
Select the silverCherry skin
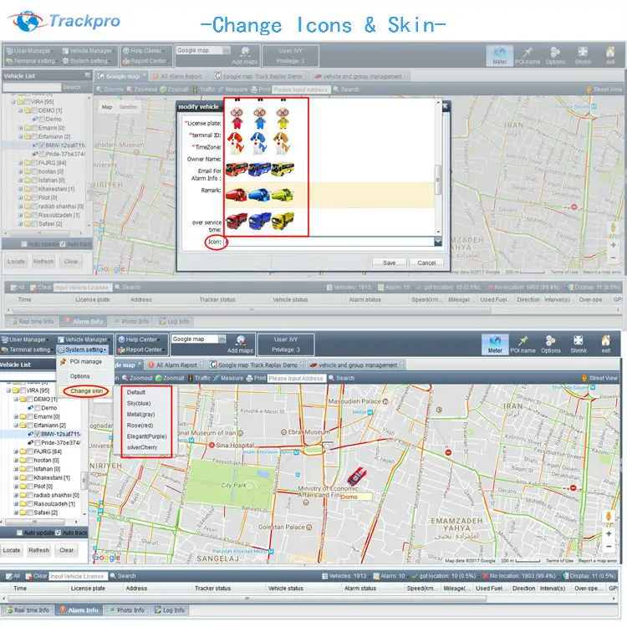[142, 447]
